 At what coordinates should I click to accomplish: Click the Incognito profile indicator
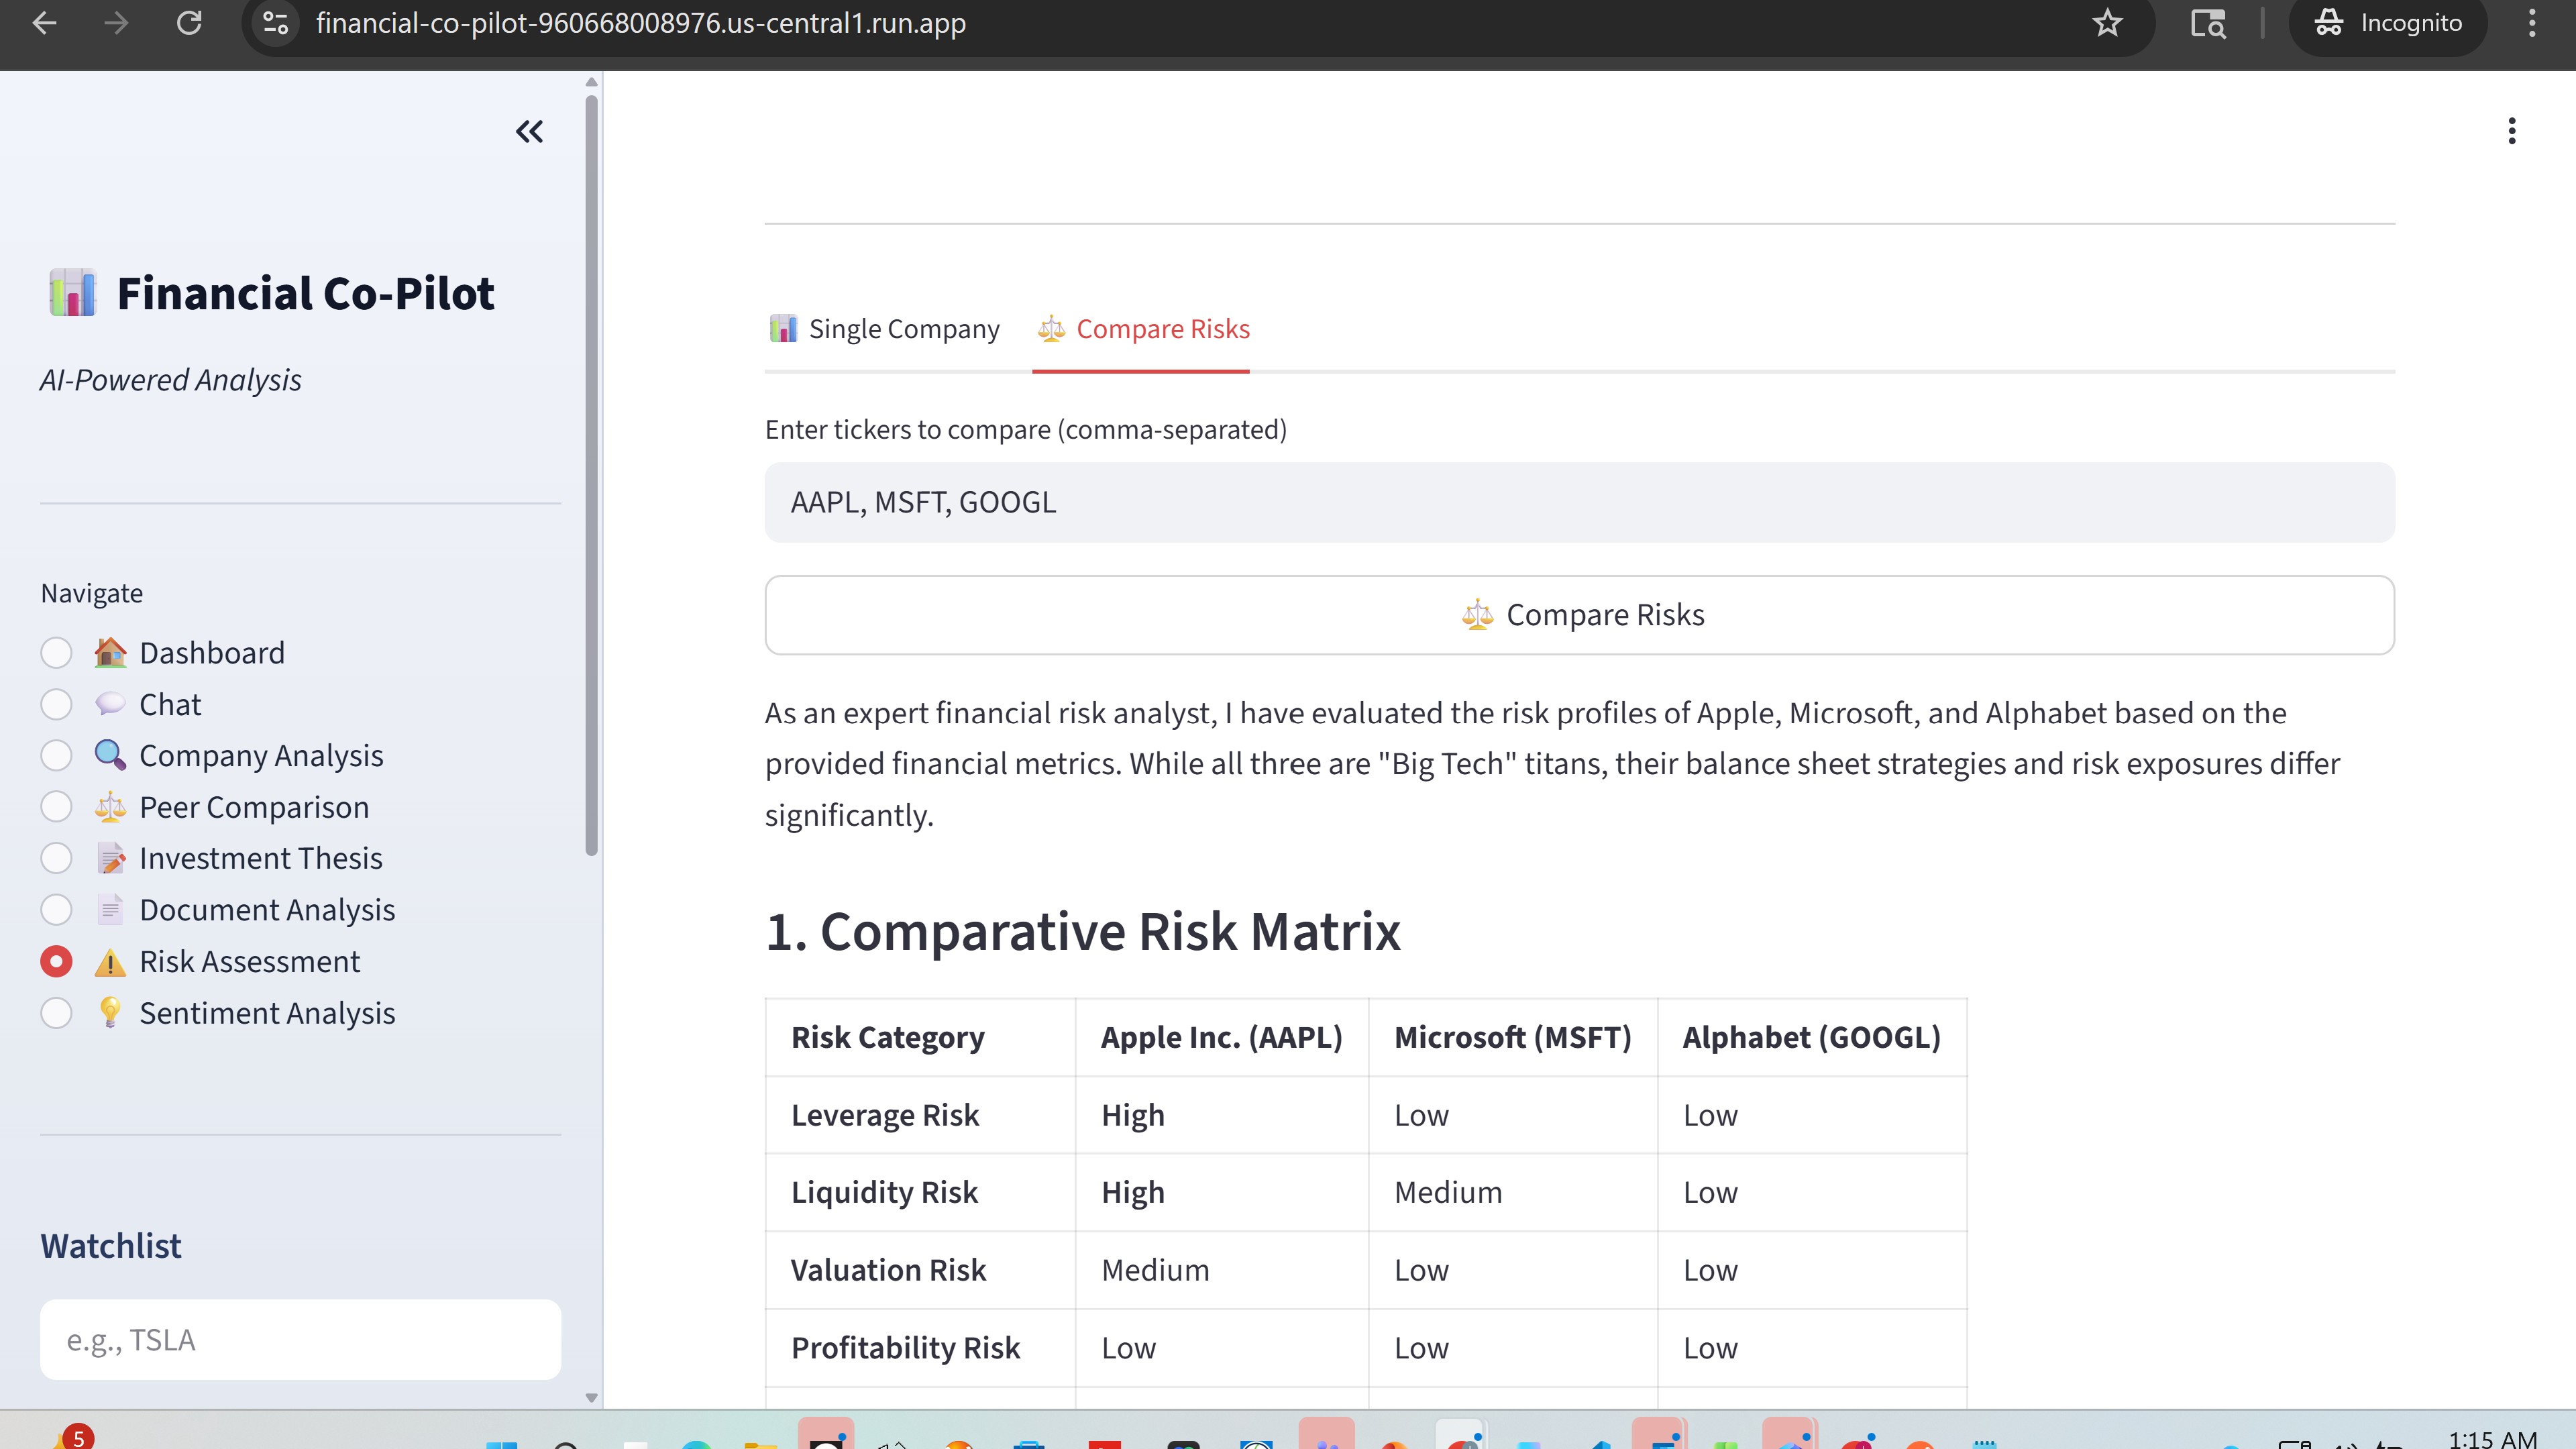(2388, 23)
